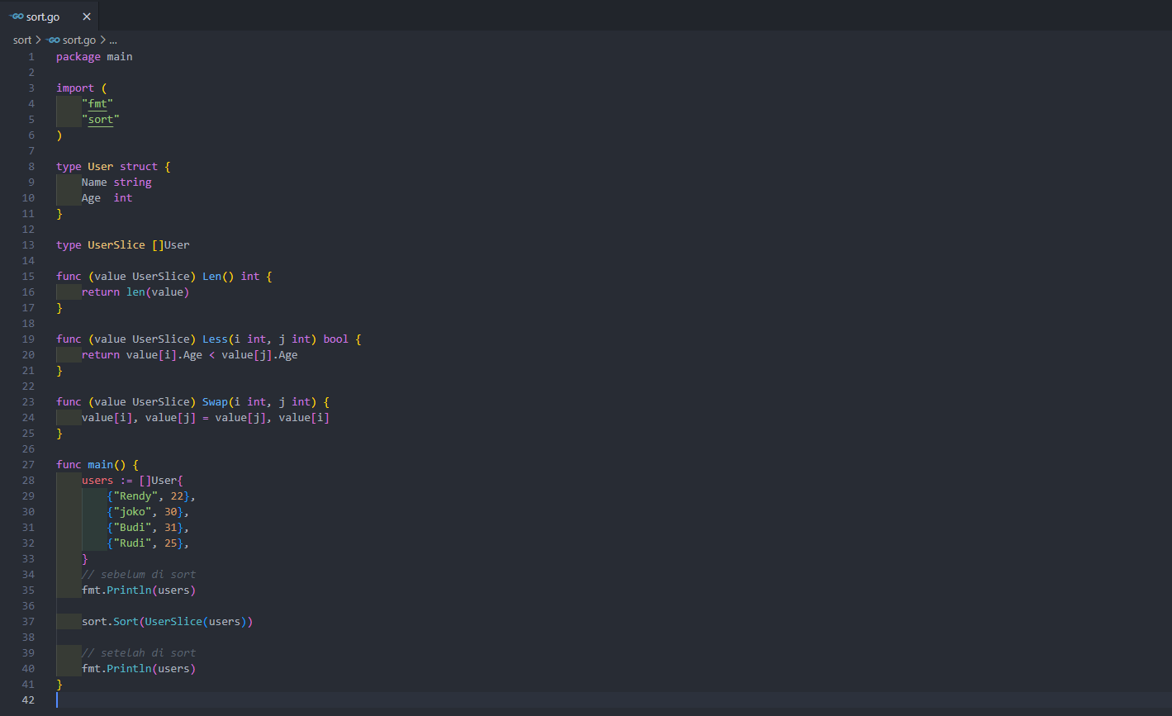Click line number 27 in the gutter
Viewport: 1172px width, 716px height.
coord(29,465)
